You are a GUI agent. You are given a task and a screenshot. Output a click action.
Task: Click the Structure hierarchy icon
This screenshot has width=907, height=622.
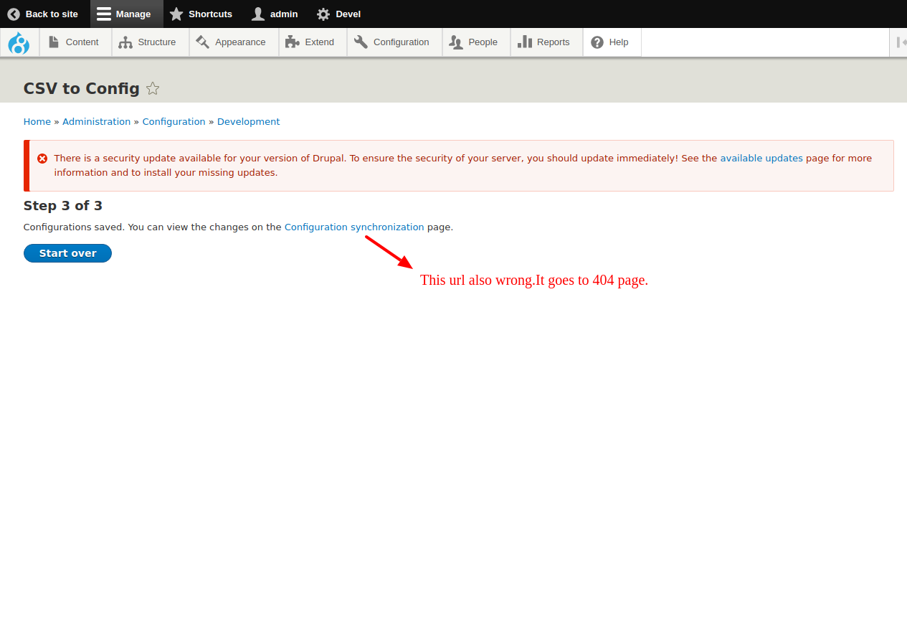pyautogui.click(x=125, y=42)
